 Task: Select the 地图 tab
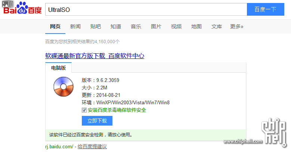coord(196,26)
